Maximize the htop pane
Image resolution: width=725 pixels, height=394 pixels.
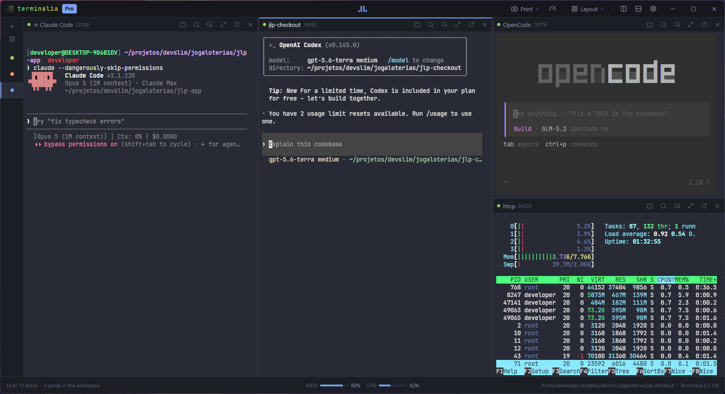(690, 206)
